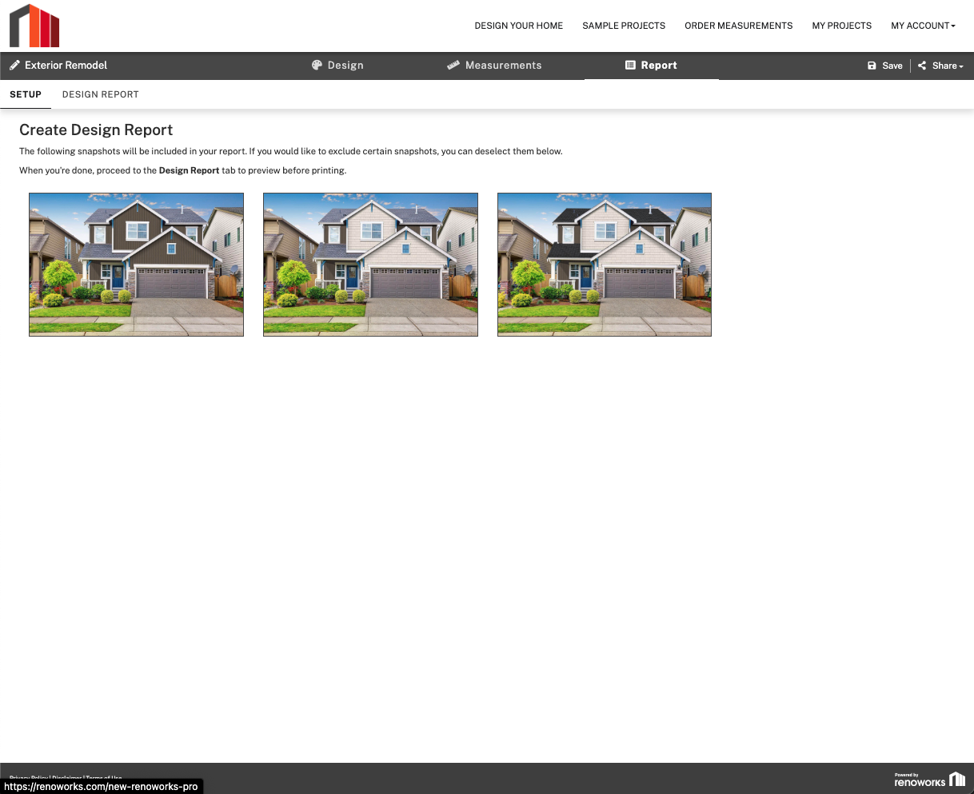Expand the My Account dropdown
The height and width of the screenshot is (794, 974).
pyautogui.click(x=923, y=26)
